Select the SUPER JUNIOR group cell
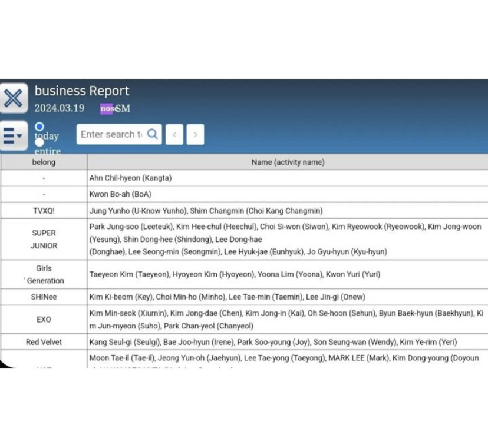The image size is (488, 425). 44,239
